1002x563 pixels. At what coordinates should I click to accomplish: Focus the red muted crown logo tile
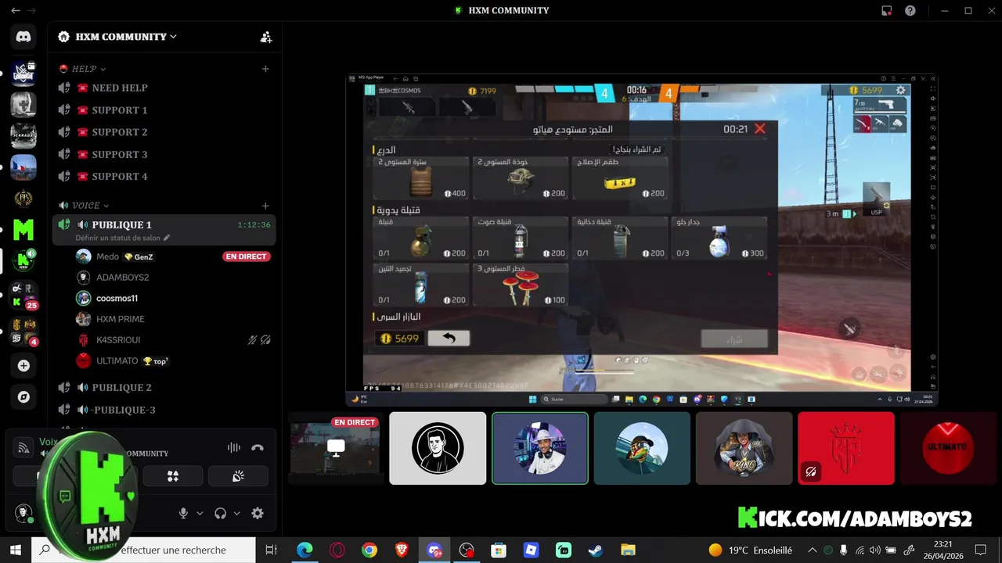point(846,448)
